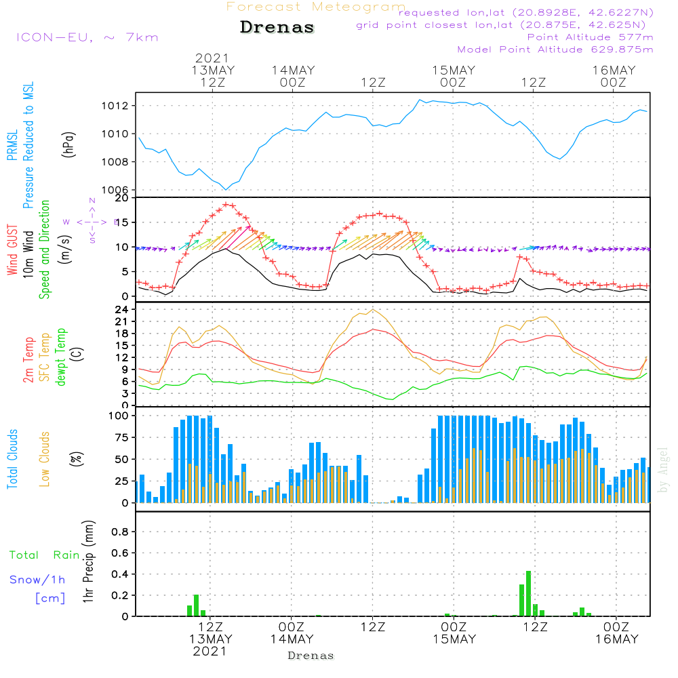
Task: Click the 1012 pressure tick label
Action: pos(115,106)
